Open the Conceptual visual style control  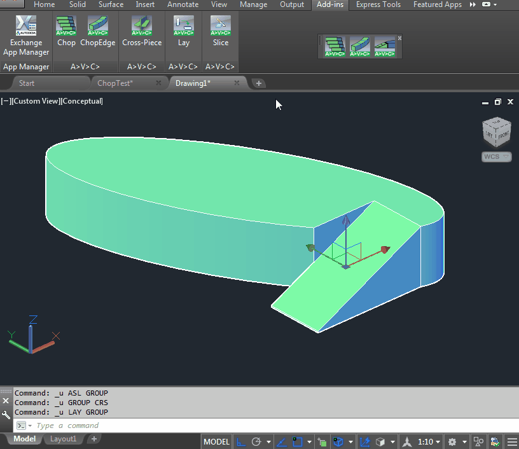coord(82,101)
